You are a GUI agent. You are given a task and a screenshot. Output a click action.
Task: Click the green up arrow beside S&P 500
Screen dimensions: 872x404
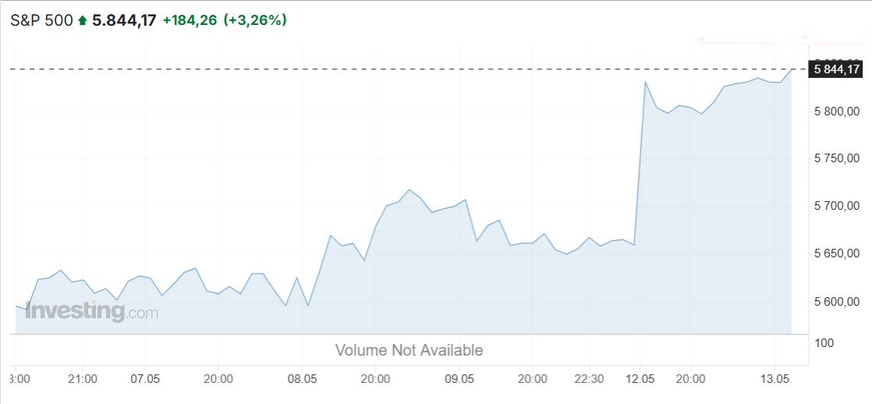83,21
